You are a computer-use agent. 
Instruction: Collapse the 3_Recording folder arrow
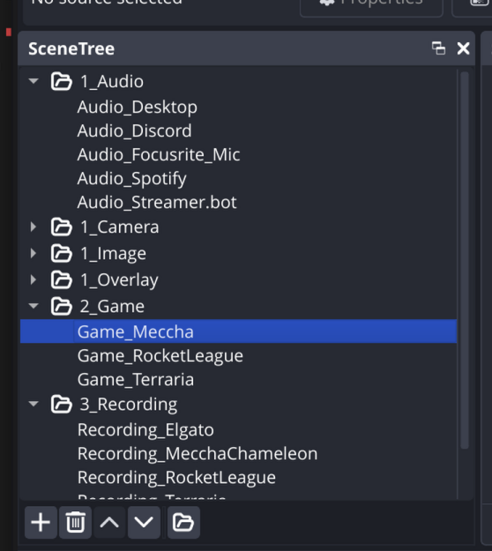click(x=34, y=404)
